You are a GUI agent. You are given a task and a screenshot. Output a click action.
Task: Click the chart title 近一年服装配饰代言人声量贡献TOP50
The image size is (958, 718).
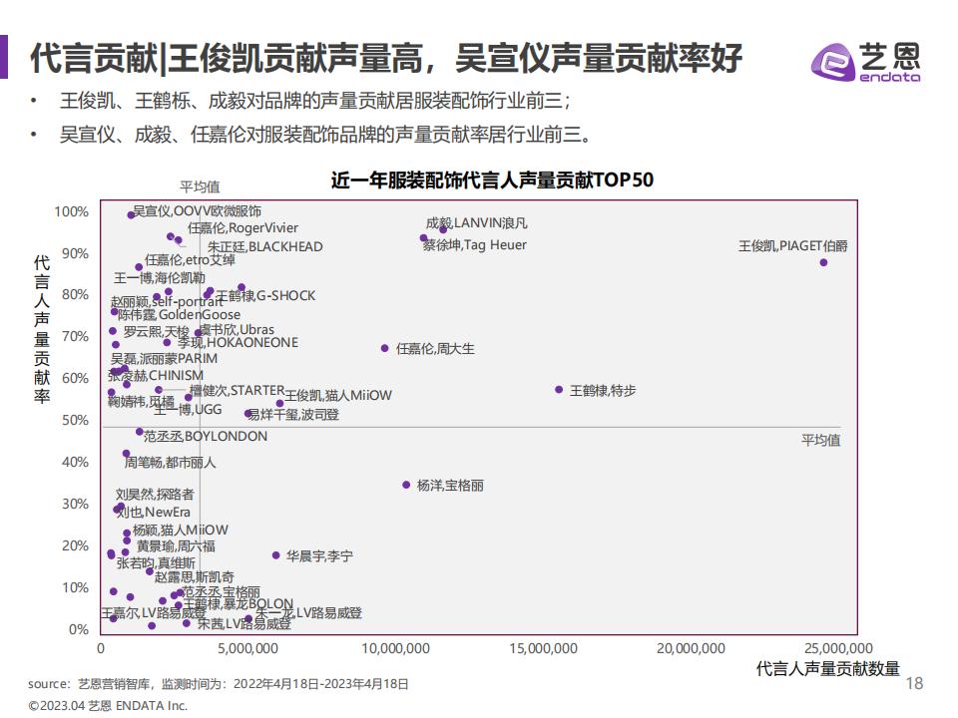[492, 179]
